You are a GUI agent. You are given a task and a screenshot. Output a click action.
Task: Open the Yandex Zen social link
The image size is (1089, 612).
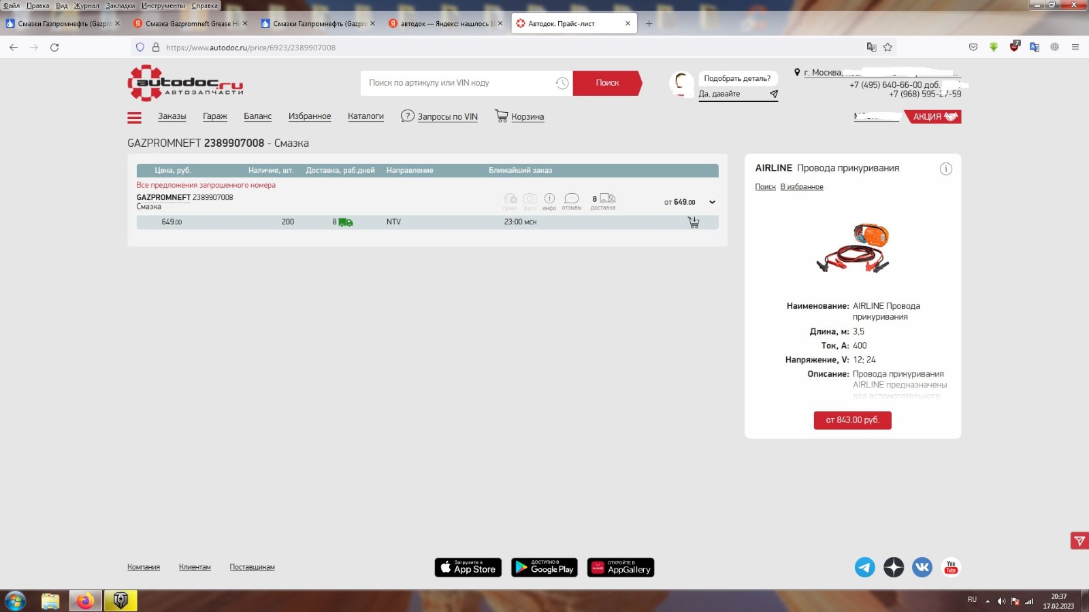pyautogui.click(x=894, y=567)
